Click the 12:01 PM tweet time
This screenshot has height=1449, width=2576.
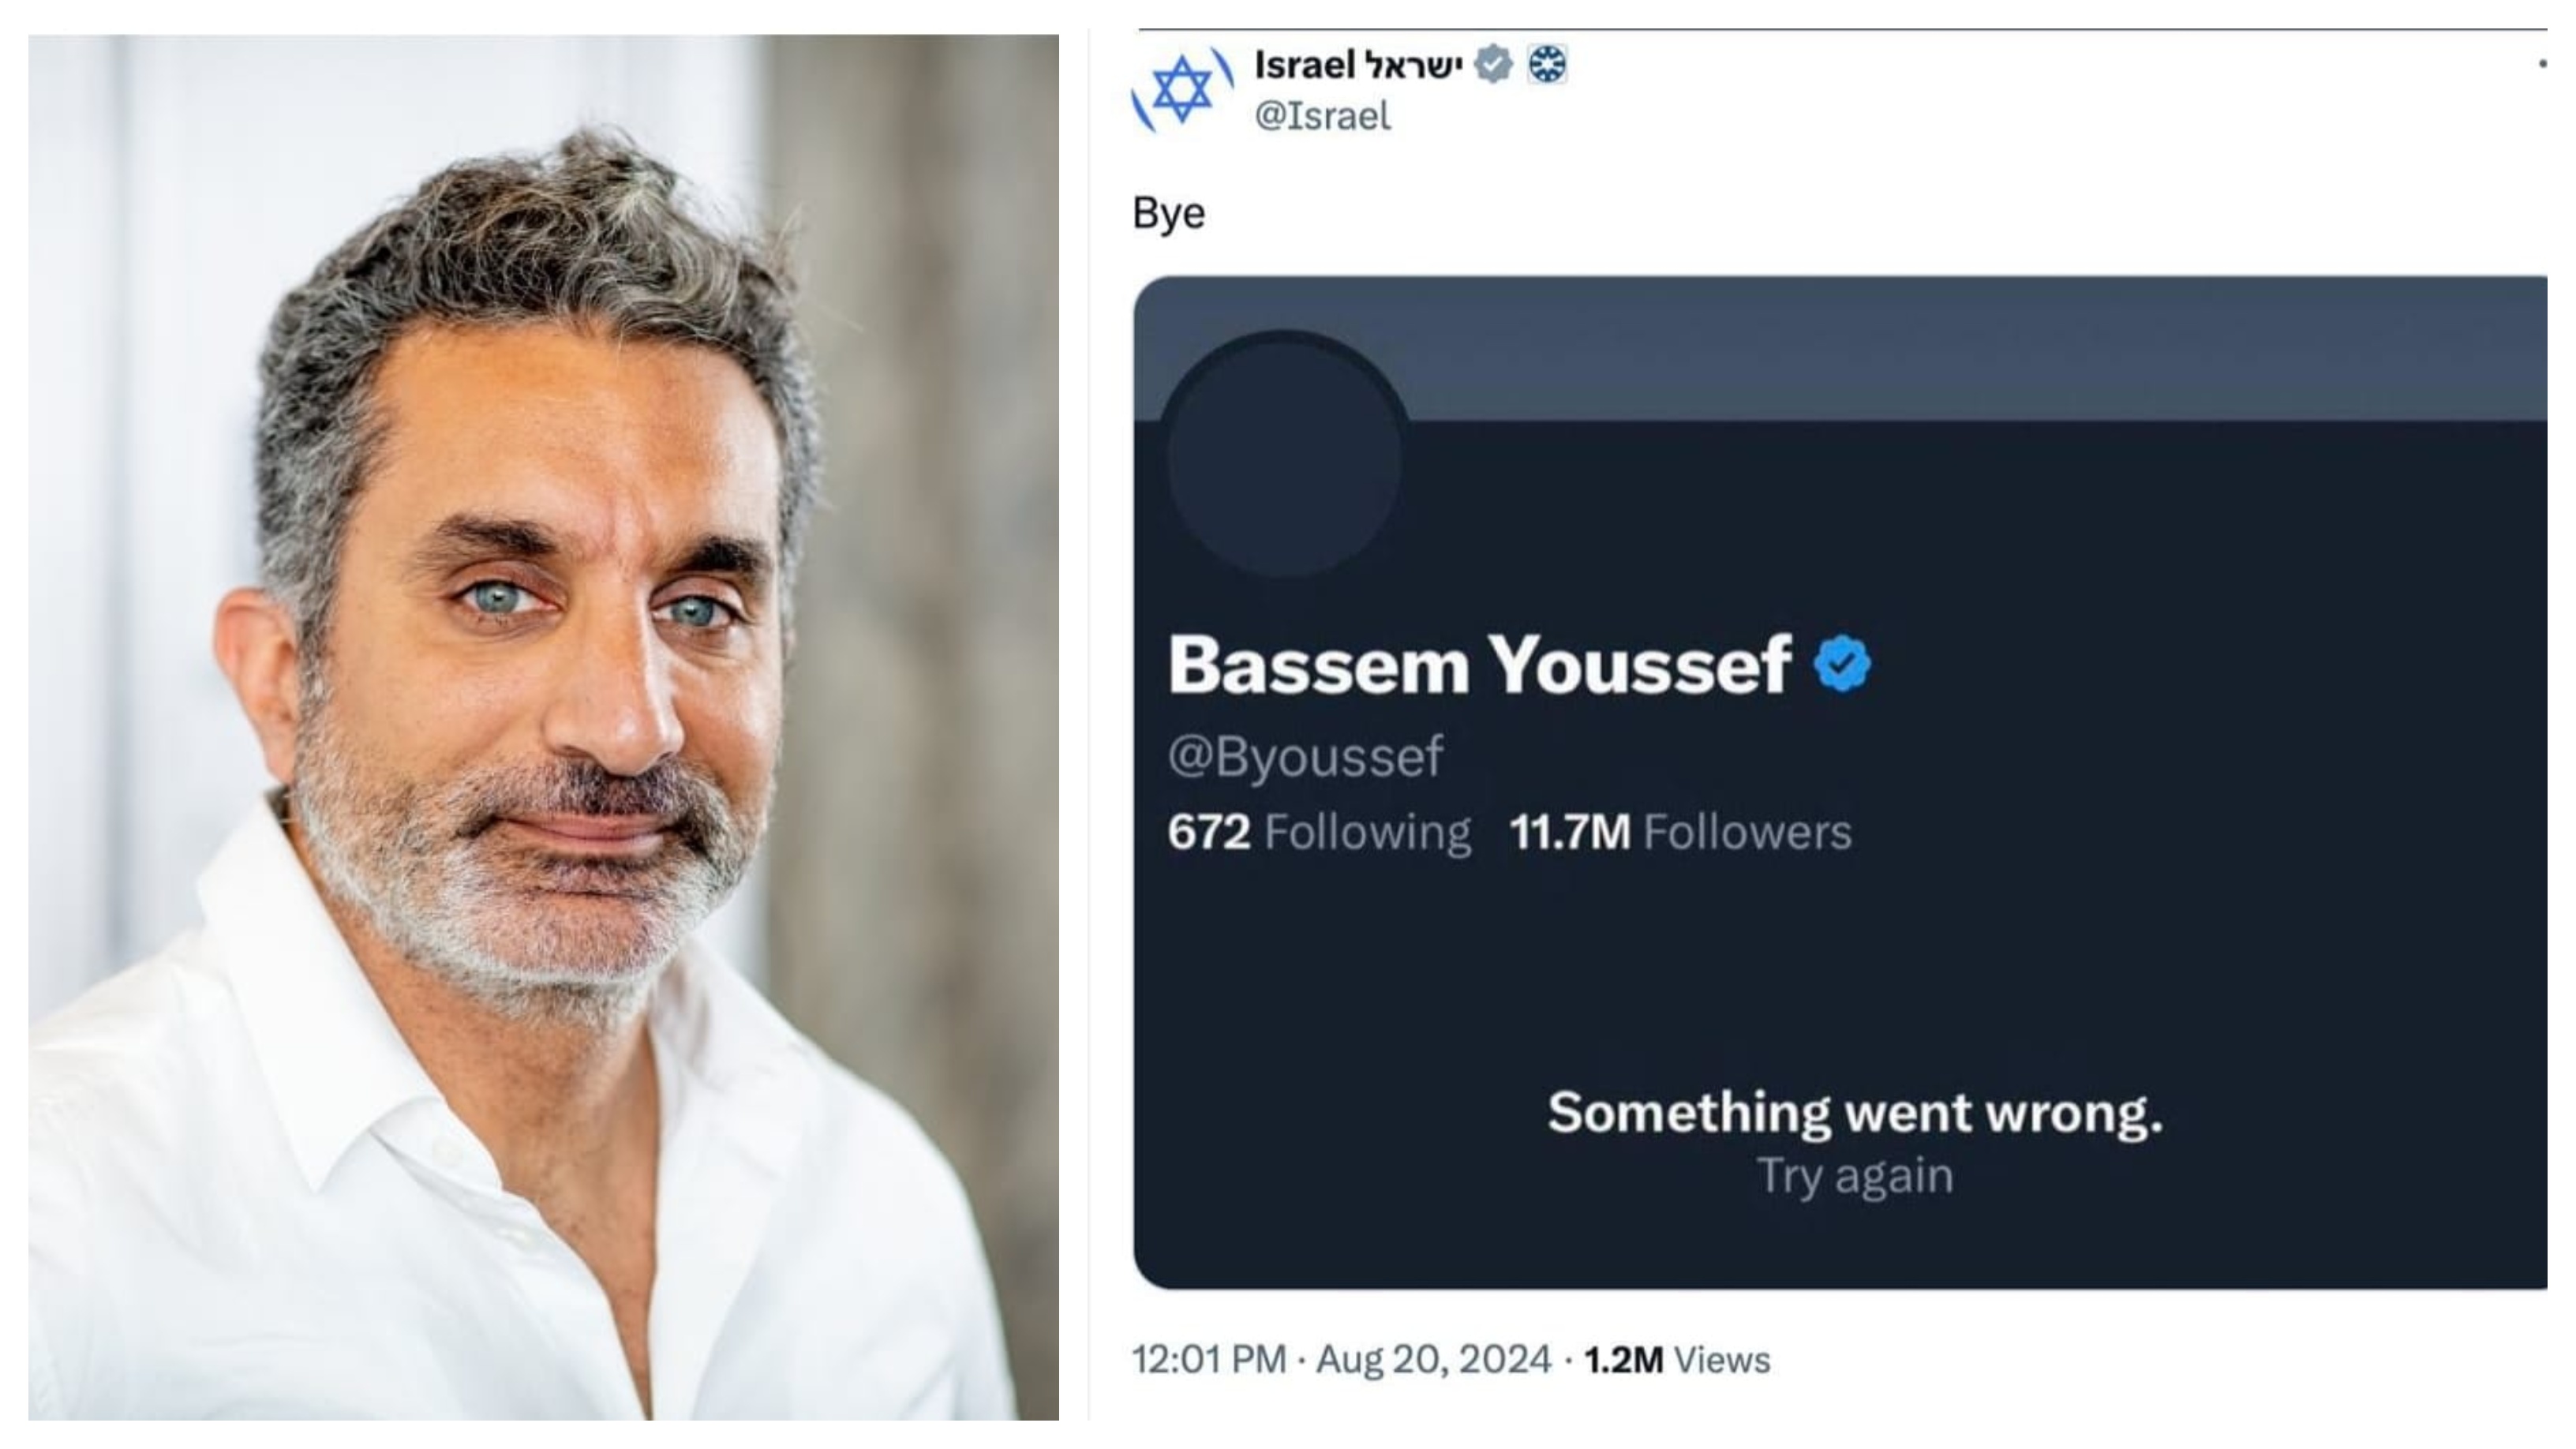[x=1208, y=1360]
